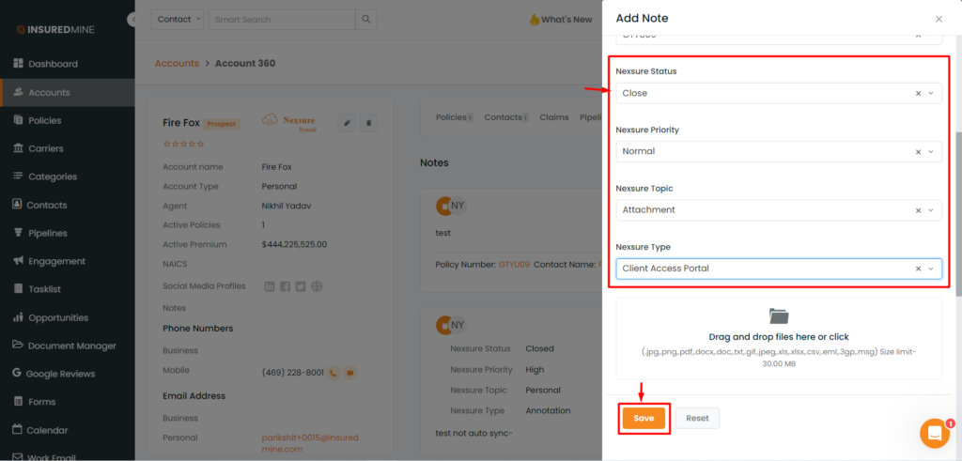Click the Engagement megaphone icon
The image size is (962, 461).
coord(17,261)
